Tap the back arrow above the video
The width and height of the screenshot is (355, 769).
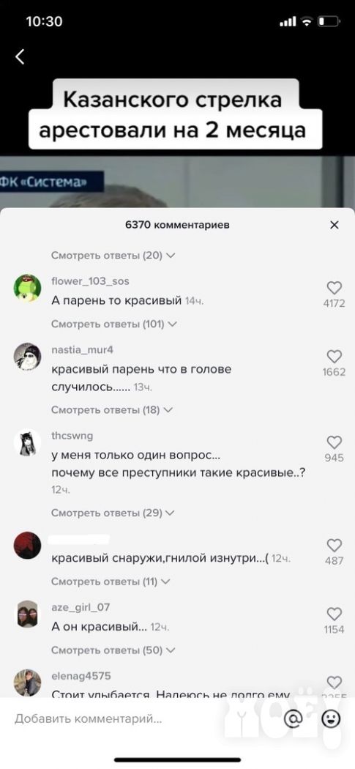(20, 57)
